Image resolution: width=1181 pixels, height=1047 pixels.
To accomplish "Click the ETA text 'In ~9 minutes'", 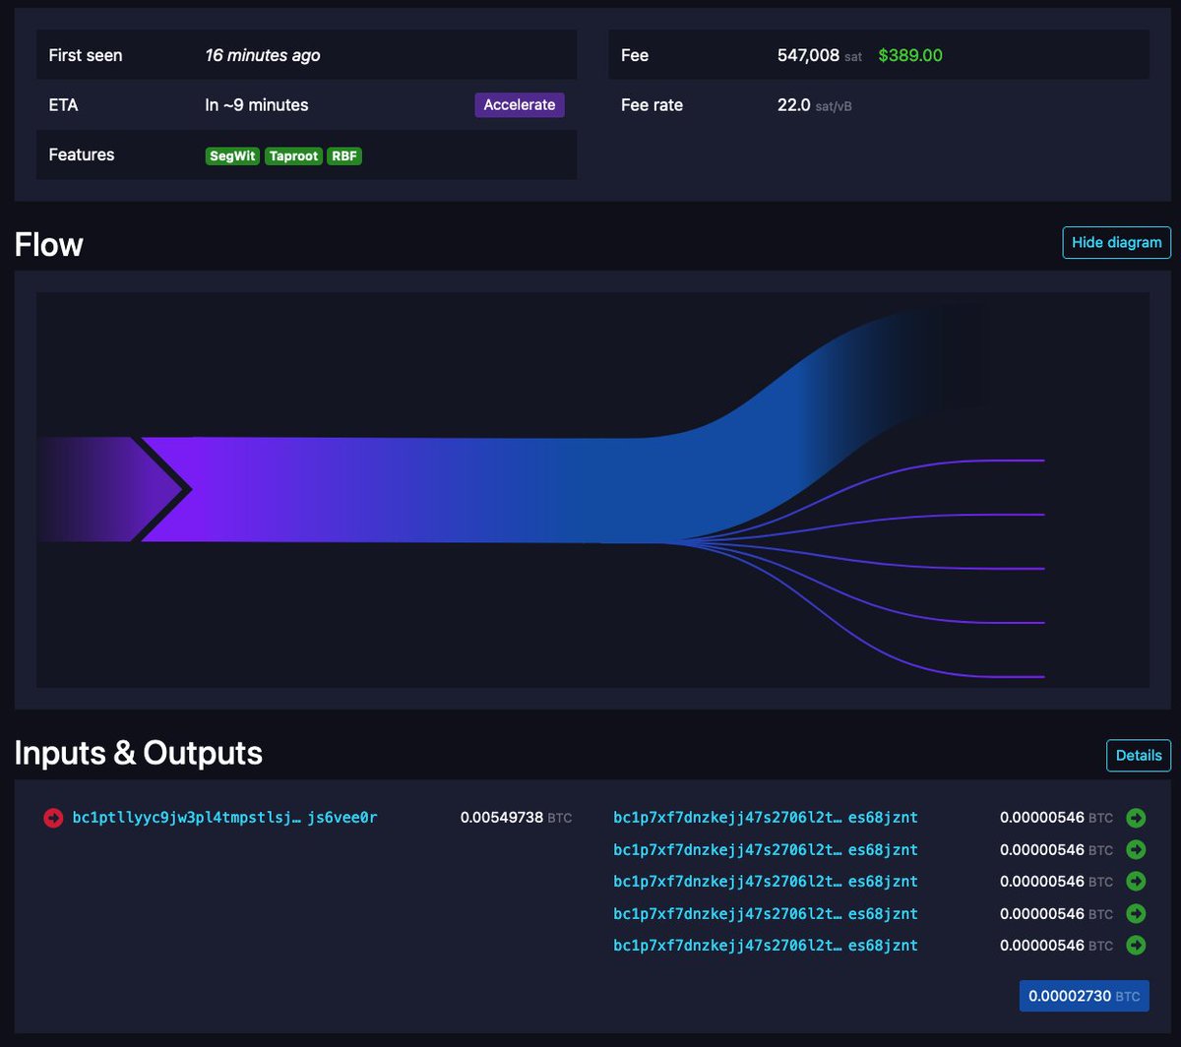I will pyautogui.click(x=257, y=105).
